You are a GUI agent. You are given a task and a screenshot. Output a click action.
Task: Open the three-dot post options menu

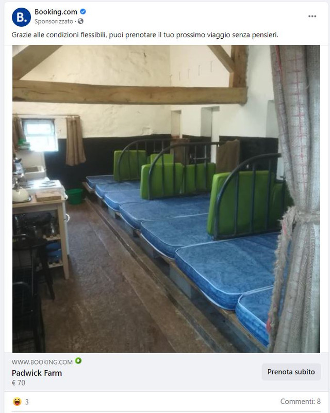pyautogui.click(x=312, y=17)
